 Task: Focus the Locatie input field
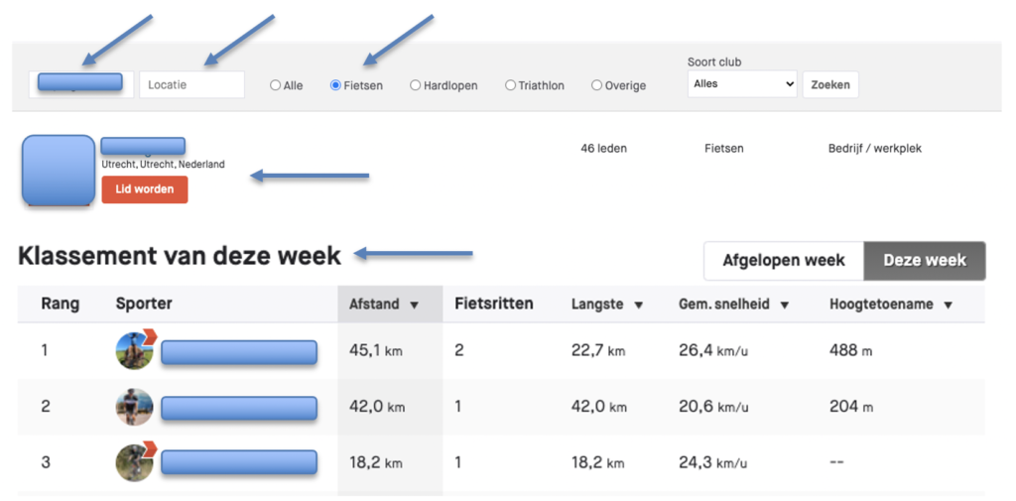(x=191, y=84)
